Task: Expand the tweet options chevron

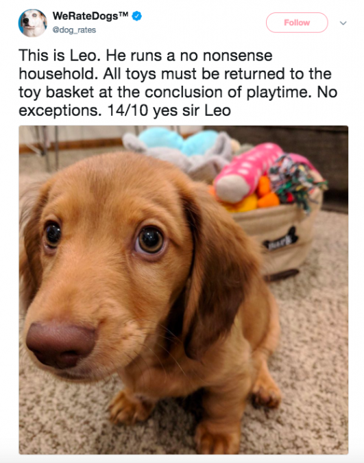Action: click(343, 23)
